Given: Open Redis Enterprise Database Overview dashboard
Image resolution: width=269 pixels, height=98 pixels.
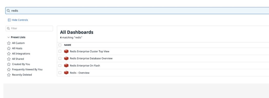Looking at the screenshot, I should click(x=91, y=58).
